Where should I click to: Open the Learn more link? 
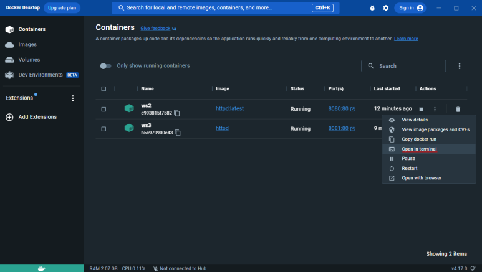click(406, 39)
